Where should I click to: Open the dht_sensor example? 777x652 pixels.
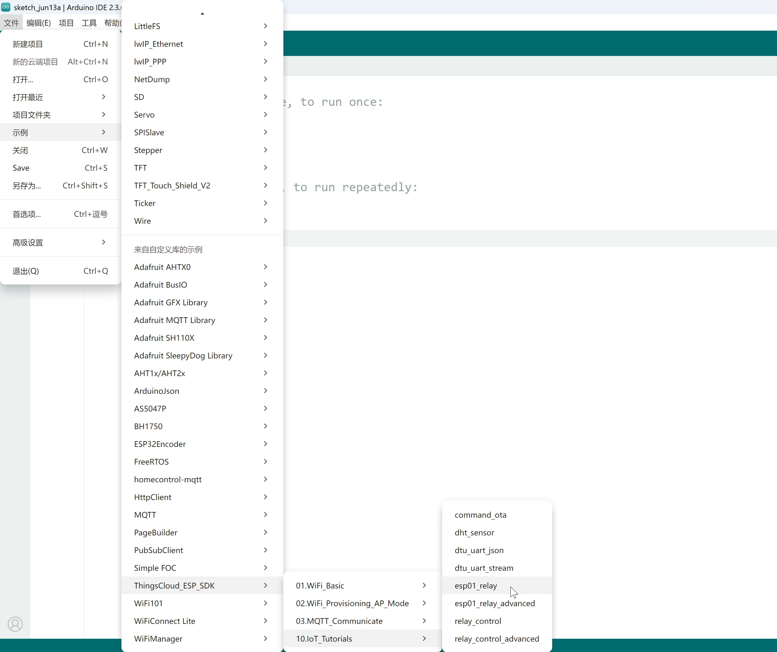click(x=497, y=533)
